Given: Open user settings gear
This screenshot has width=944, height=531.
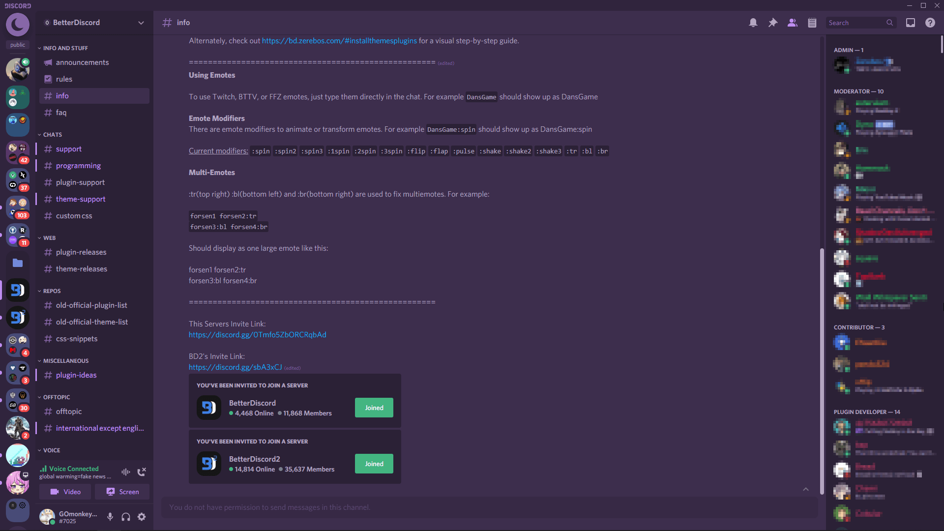Looking at the screenshot, I should pos(142,517).
